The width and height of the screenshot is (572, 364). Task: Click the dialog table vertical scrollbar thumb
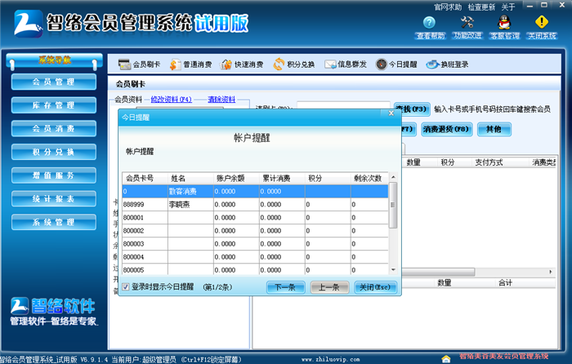point(393,205)
